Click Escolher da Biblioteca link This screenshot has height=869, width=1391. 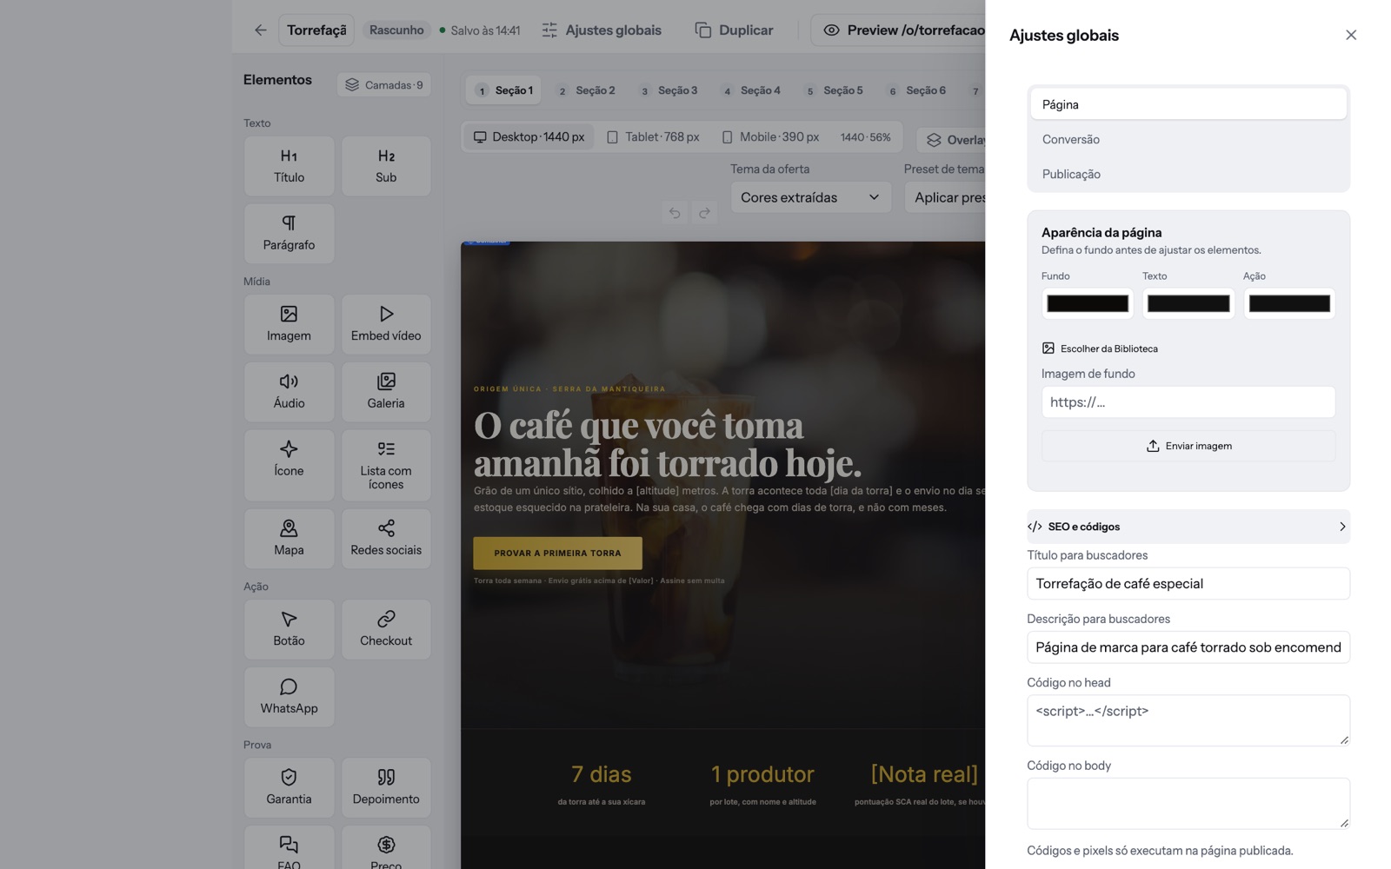pos(1100,348)
